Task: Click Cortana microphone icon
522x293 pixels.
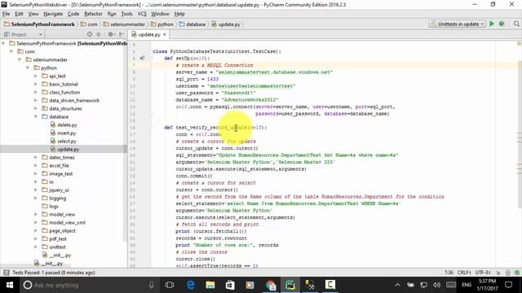Action: [x=152, y=285]
